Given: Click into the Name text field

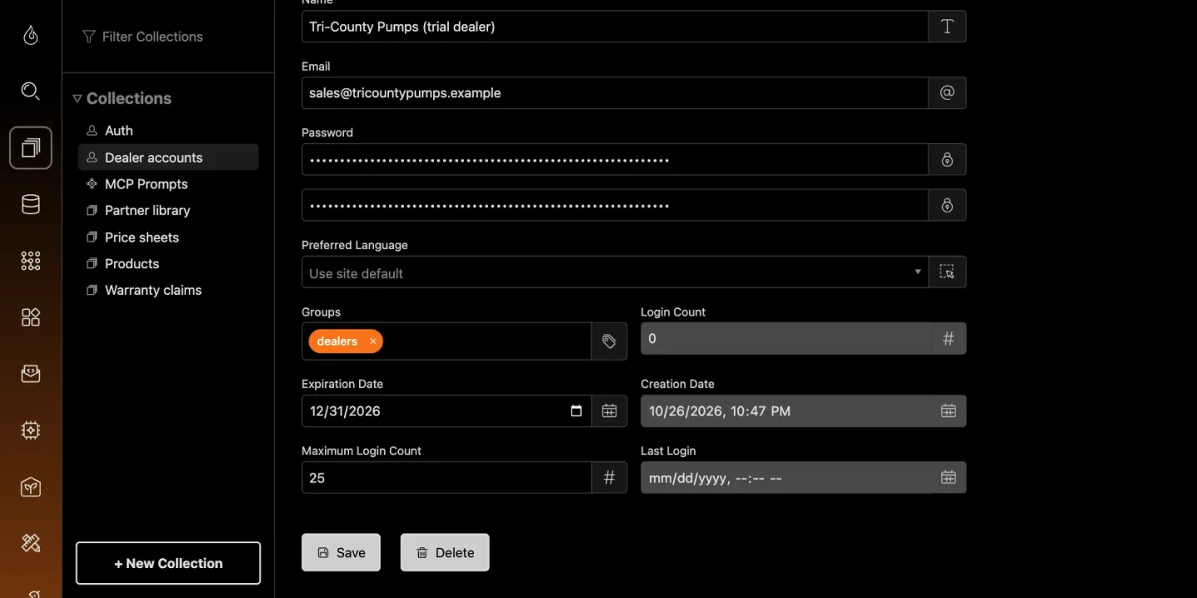Looking at the screenshot, I should coord(615,27).
